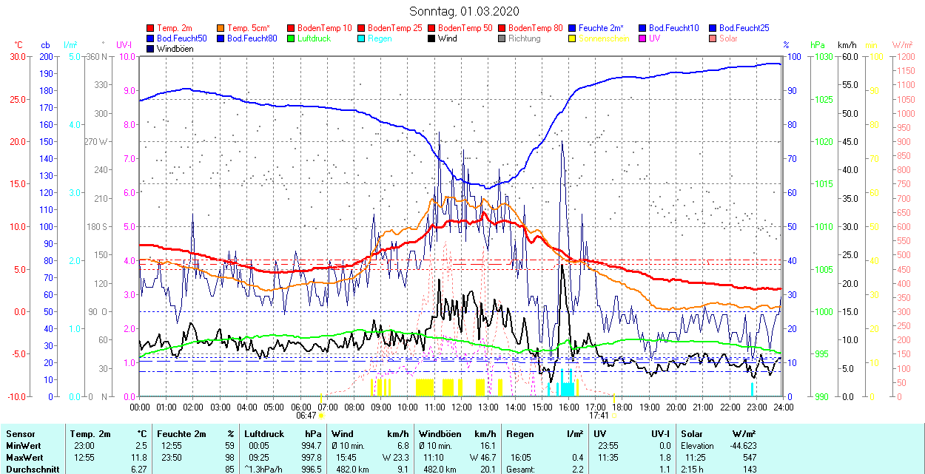Select the MaxWert row label

[x=24, y=457]
